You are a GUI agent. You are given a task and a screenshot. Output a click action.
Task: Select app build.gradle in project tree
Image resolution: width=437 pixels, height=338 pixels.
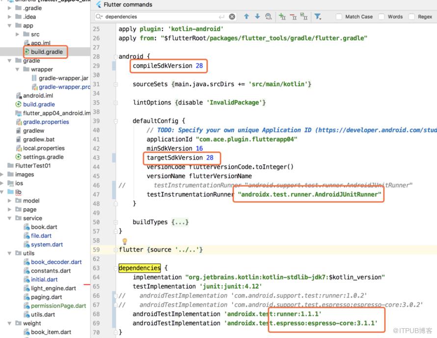(x=47, y=52)
